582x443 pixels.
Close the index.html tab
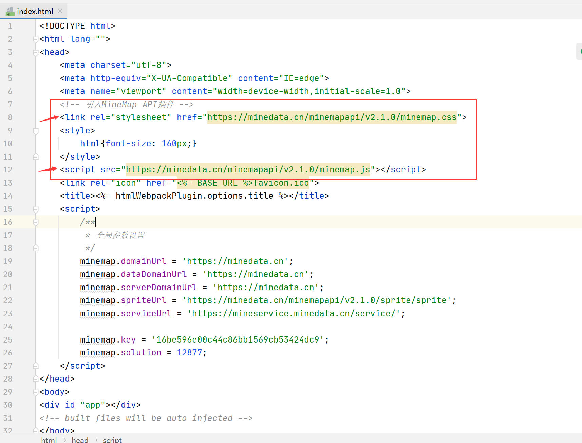[60, 11]
